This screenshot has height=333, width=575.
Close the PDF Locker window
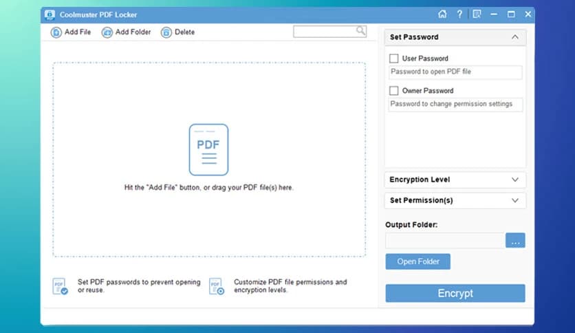(528, 14)
